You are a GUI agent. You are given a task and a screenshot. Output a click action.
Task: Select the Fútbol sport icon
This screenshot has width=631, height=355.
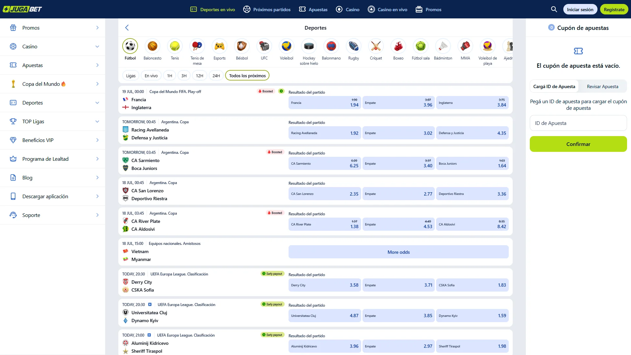[130, 46]
